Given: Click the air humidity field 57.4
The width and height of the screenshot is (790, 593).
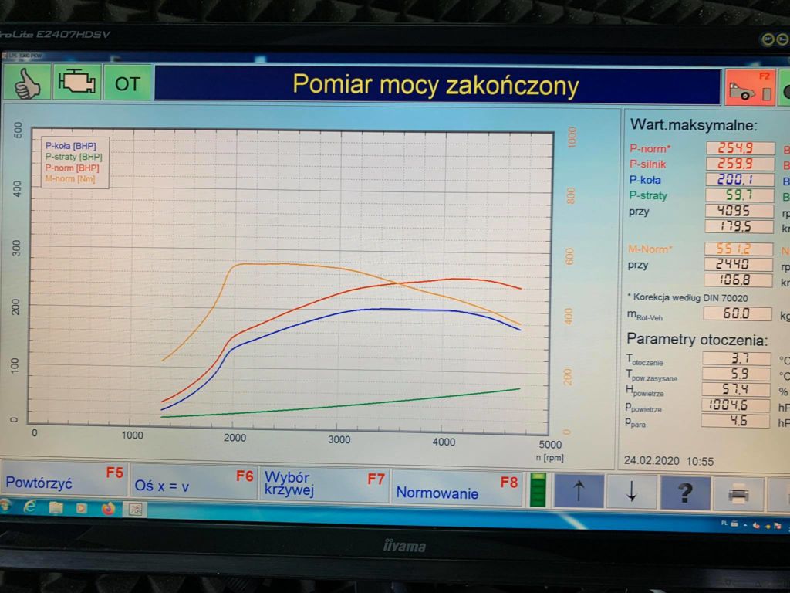Looking at the screenshot, I should click(x=735, y=390).
